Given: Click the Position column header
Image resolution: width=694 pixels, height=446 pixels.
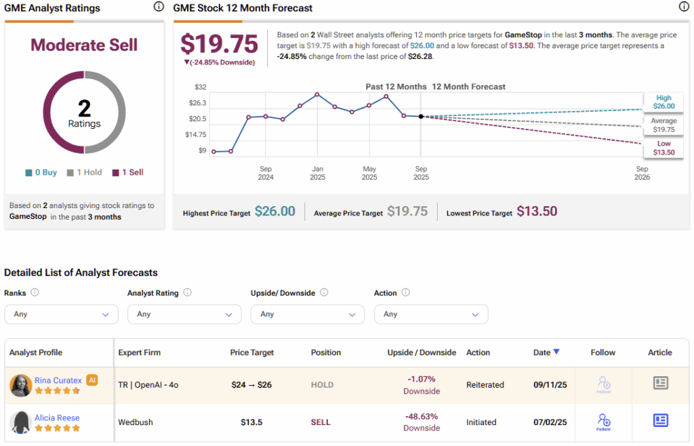Looking at the screenshot, I should pos(326,352).
